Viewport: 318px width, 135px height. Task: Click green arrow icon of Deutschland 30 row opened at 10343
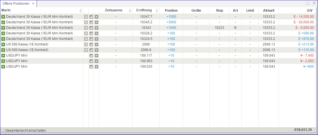tap(3, 28)
